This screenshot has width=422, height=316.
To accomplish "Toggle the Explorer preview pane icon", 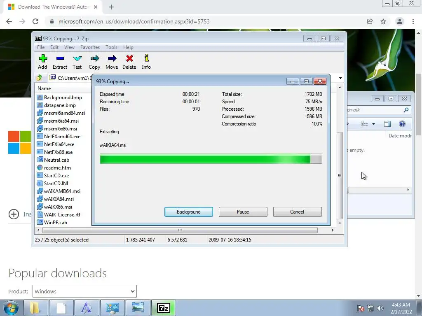I will (387, 123).
